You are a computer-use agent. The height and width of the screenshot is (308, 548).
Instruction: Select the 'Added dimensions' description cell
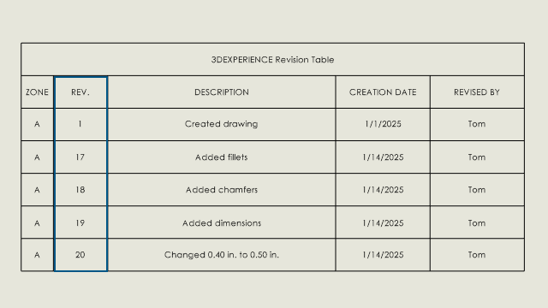coord(222,222)
